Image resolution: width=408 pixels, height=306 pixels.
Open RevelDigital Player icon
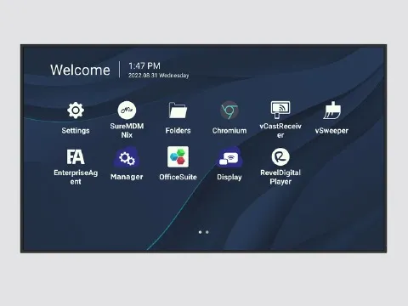280,156
